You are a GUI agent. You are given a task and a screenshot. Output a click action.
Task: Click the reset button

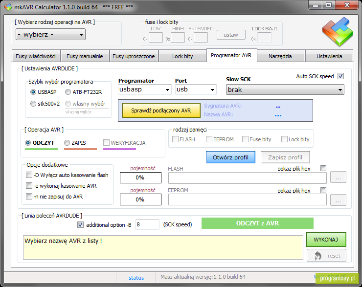[326, 255]
